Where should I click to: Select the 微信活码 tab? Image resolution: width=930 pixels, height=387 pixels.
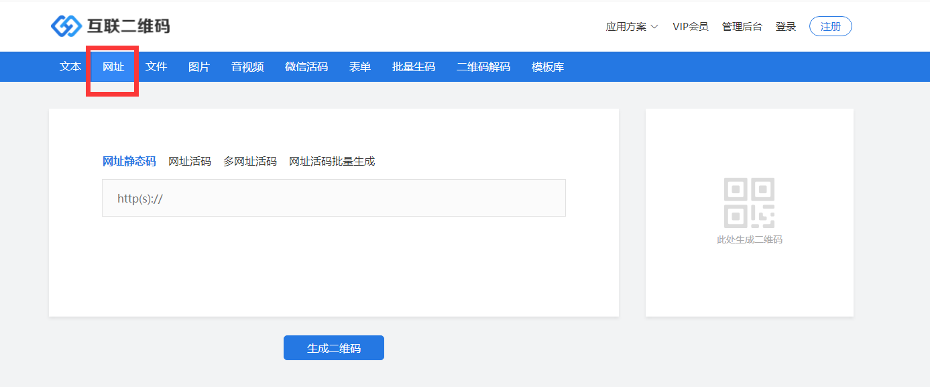pyautogui.click(x=306, y=66)
